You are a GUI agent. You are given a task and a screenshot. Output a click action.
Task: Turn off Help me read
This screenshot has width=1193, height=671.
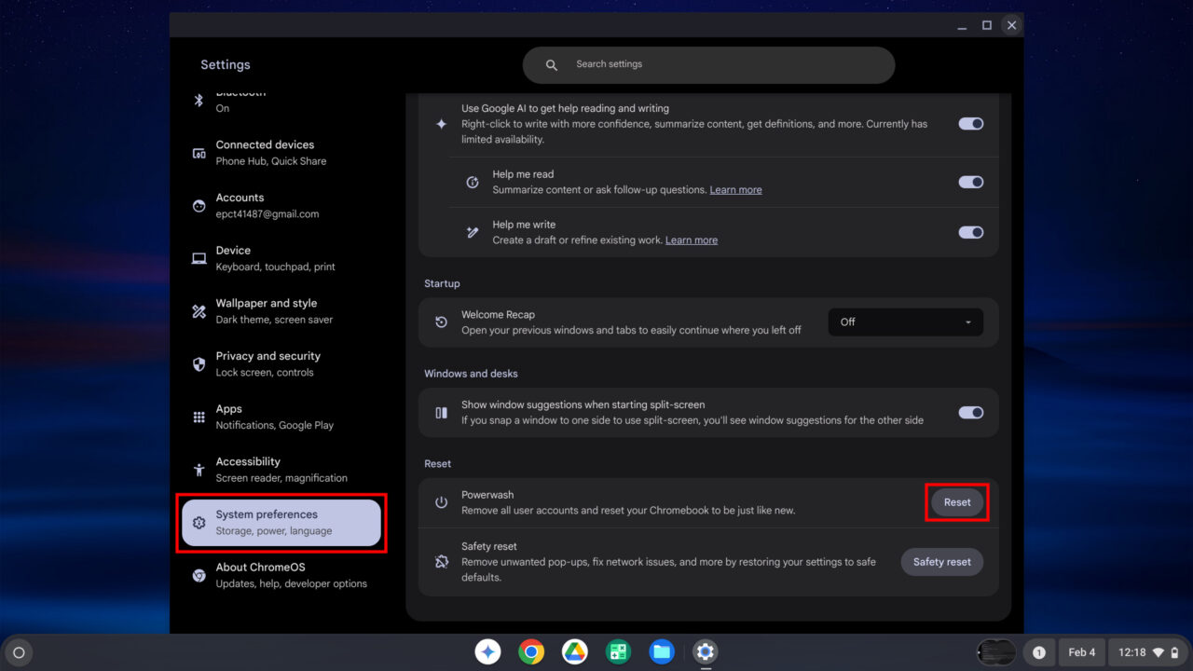tap(970, 182)
